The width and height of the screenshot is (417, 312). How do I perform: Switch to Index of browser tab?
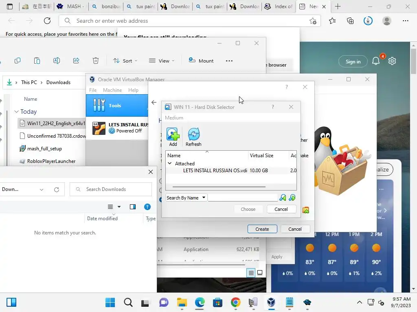(279, 6)
